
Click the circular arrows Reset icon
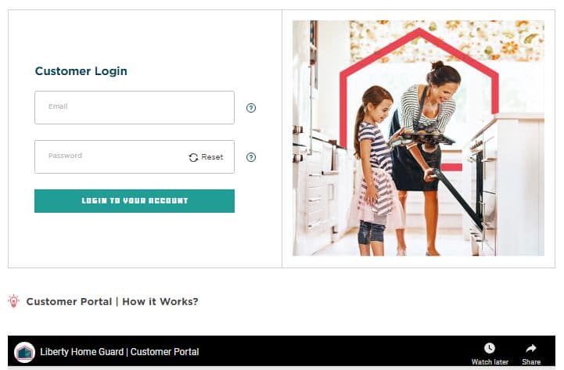pyautogui.click(x=193, y=157)
